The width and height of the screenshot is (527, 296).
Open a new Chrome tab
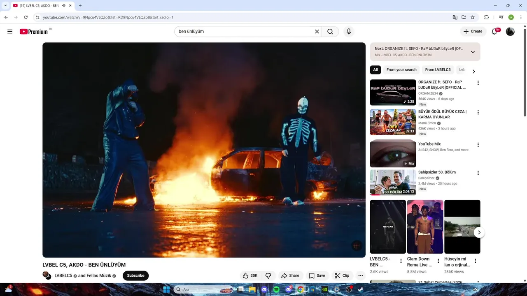tap(80, 6)
